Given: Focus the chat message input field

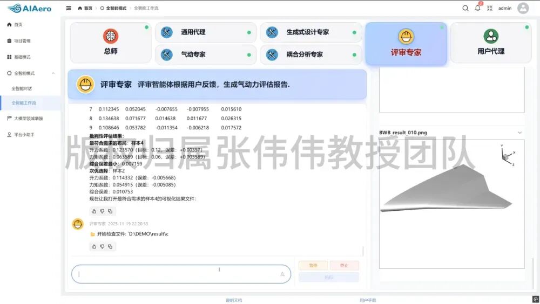Looking at the screenshot, I should click(181, 274).
